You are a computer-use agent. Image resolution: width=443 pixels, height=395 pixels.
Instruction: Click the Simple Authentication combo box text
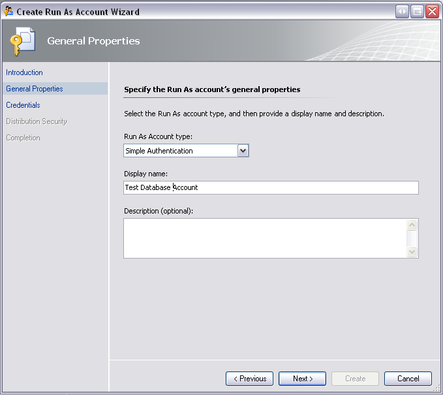[x=159, y=151]
